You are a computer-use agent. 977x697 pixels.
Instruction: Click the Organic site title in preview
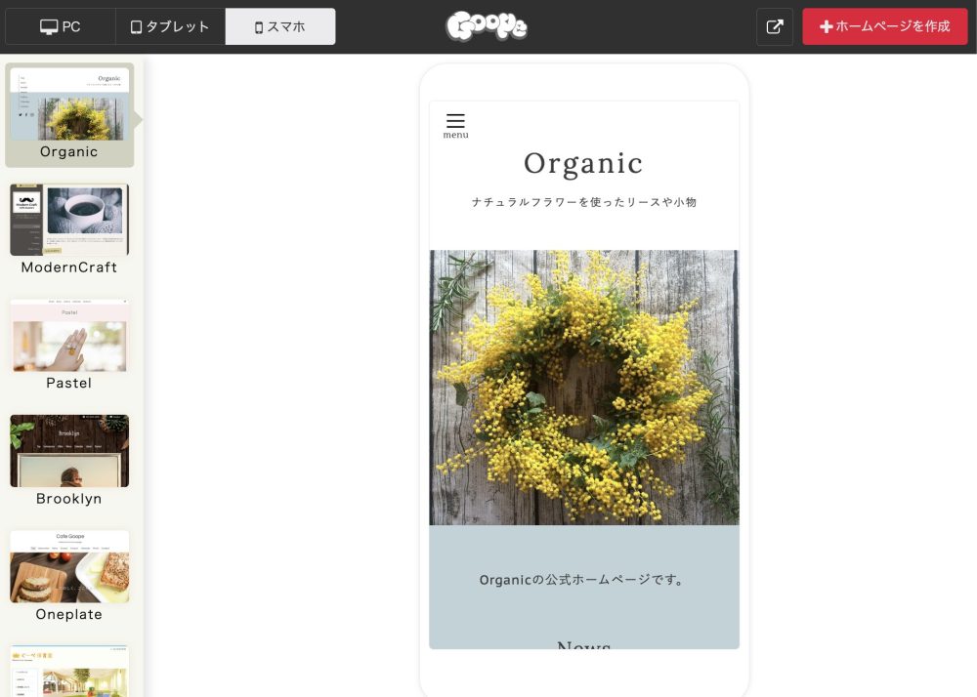coord(583,163)
